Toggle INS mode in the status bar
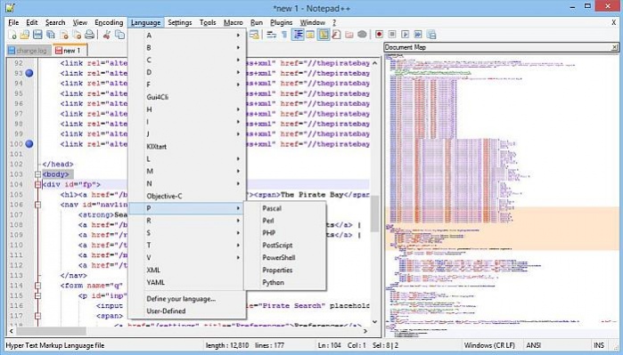Image resolution: width=623 pixels, height=355 pixels. 599,345
